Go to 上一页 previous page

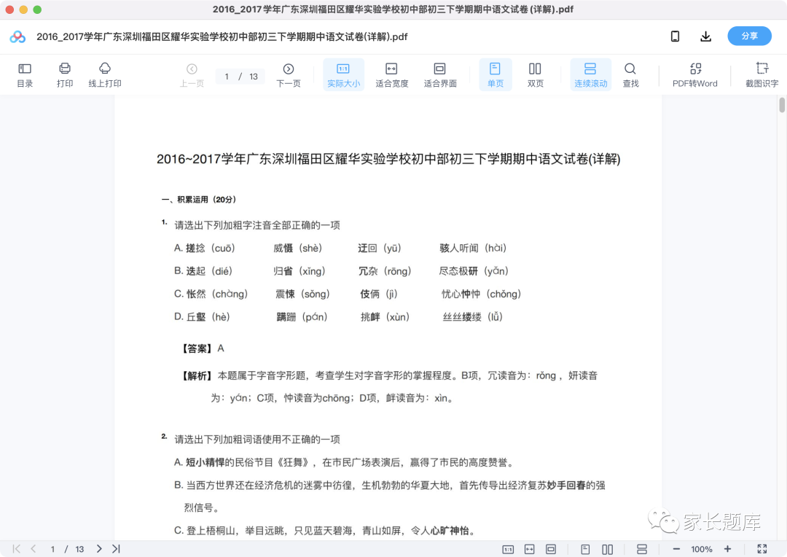[x=192, y=75]
